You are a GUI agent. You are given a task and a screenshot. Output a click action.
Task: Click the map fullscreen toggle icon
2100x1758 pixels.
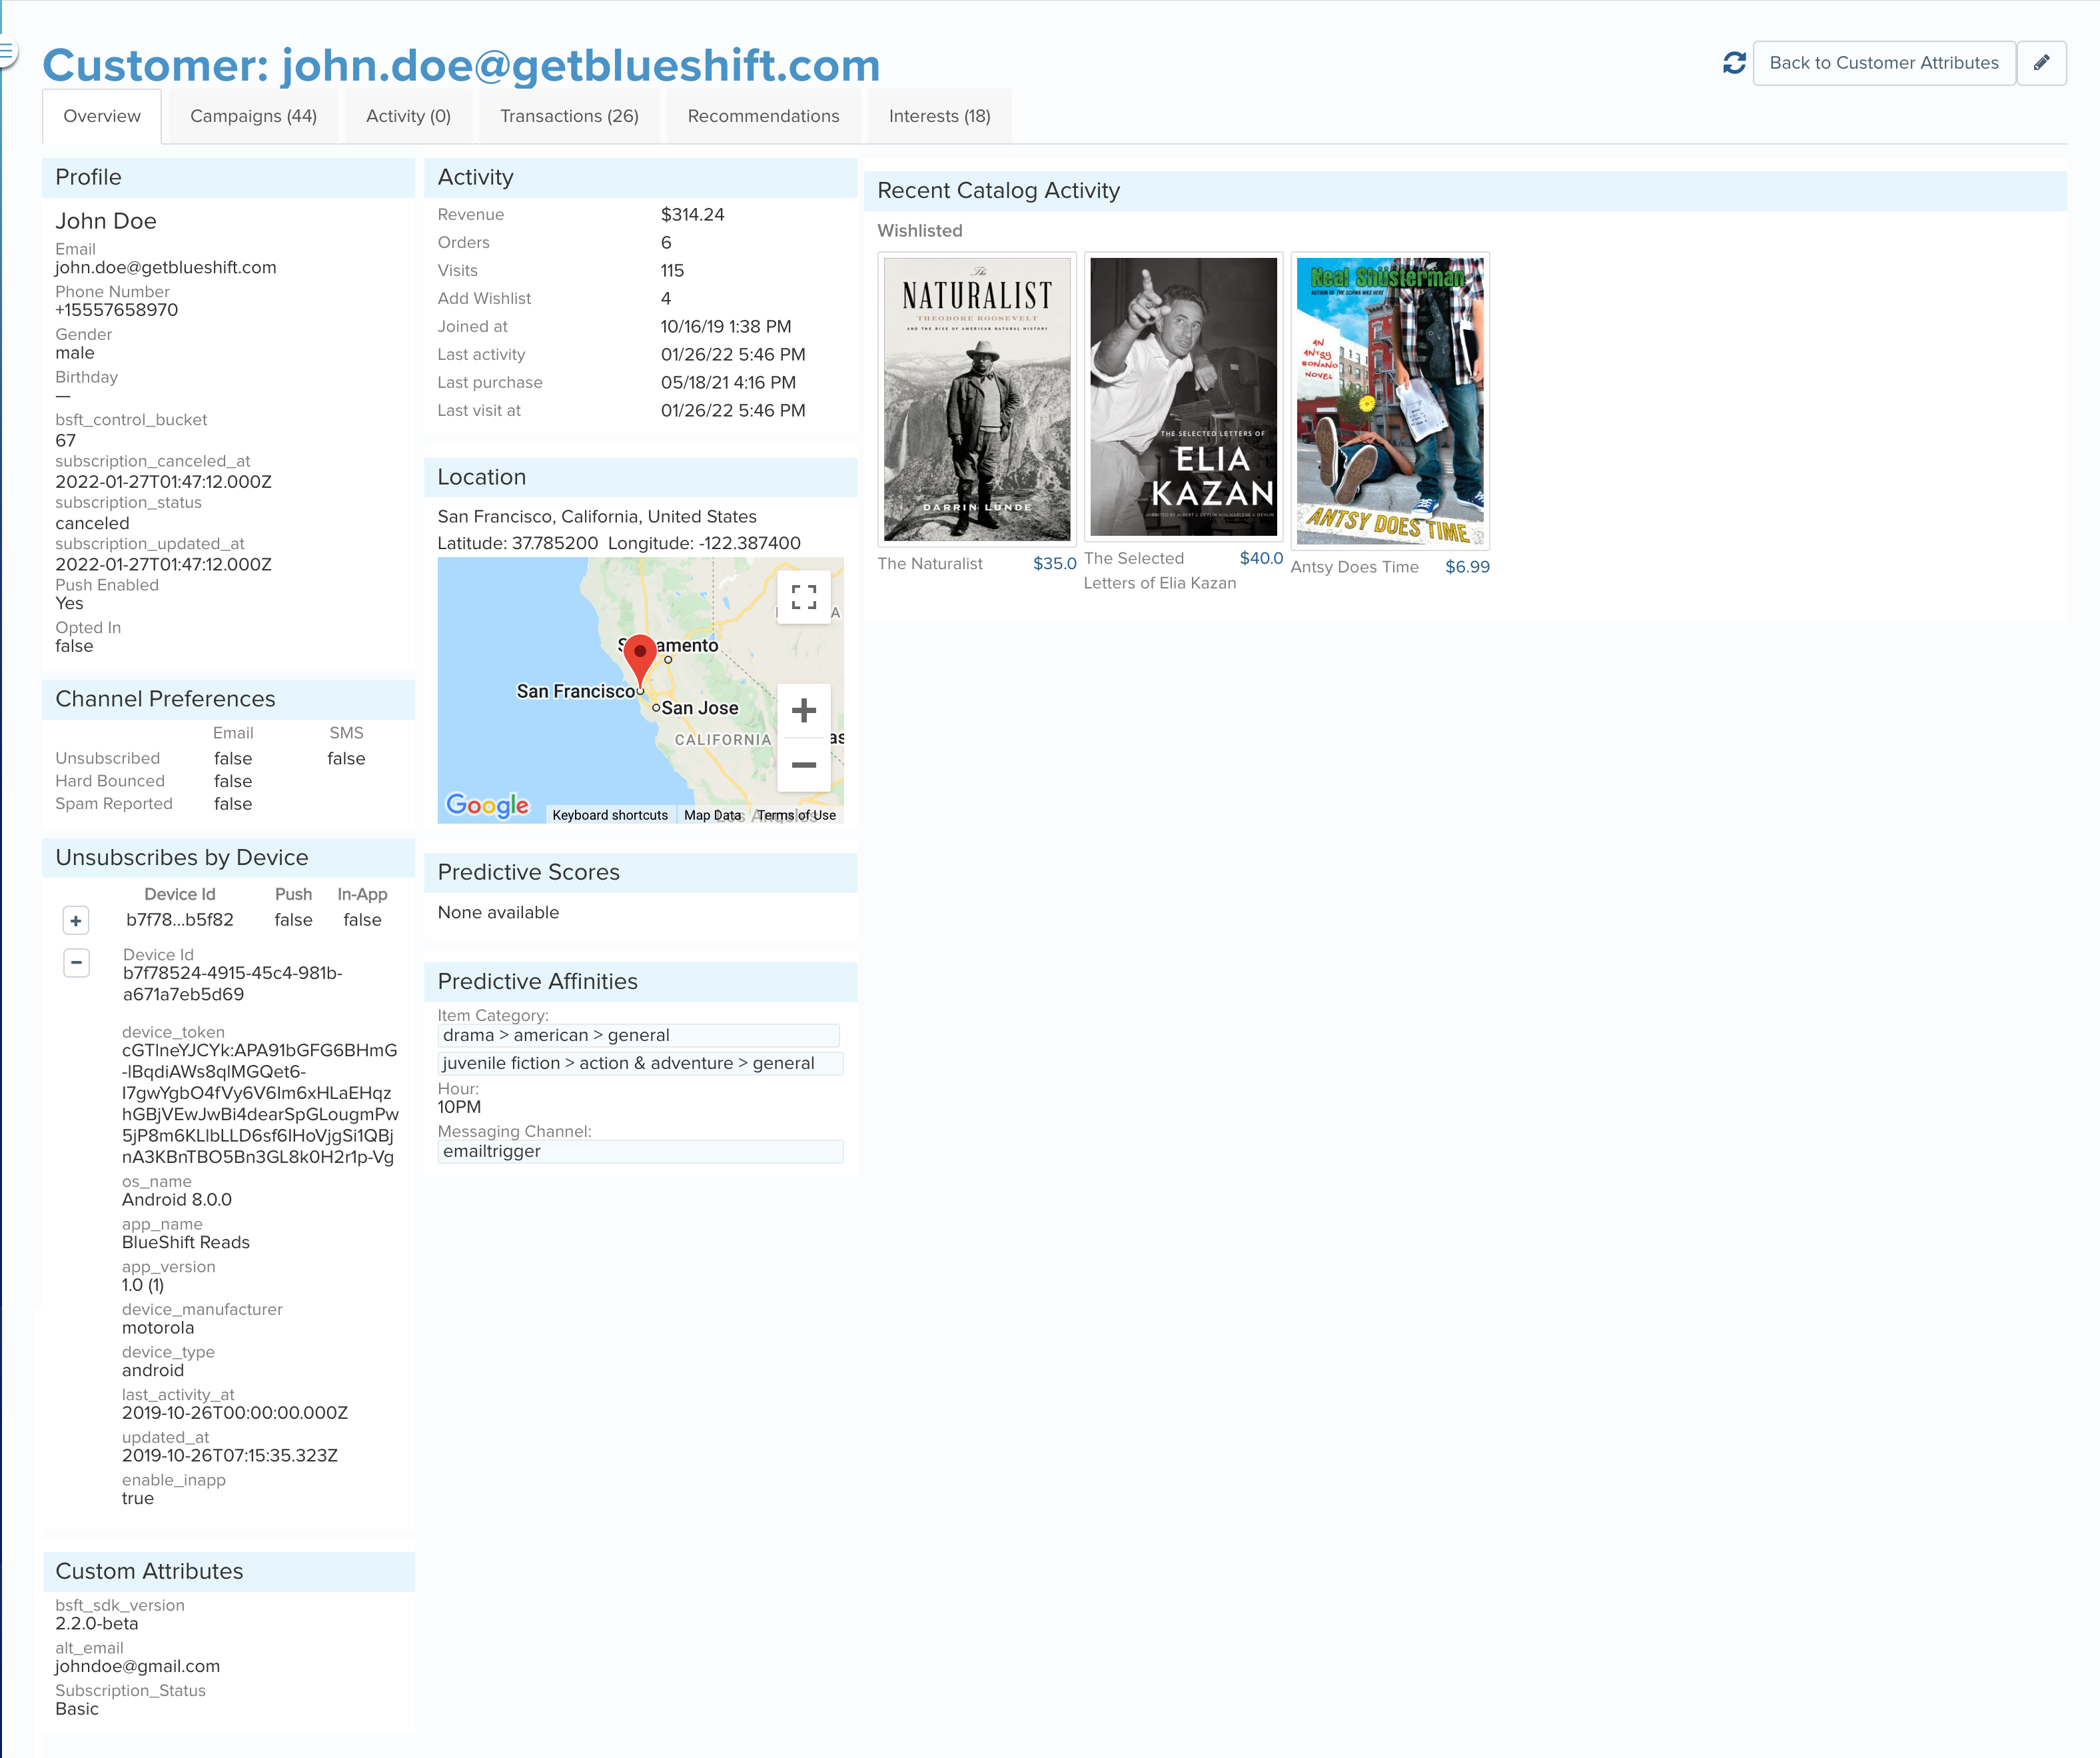[x=803, y=597]
